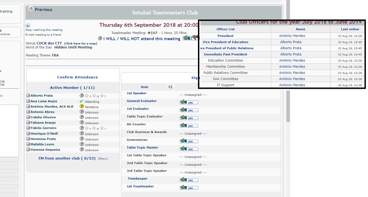Click E-mail meeting to a friend
The height and width of the screenshot is (197, 368).
coord(43,35)
